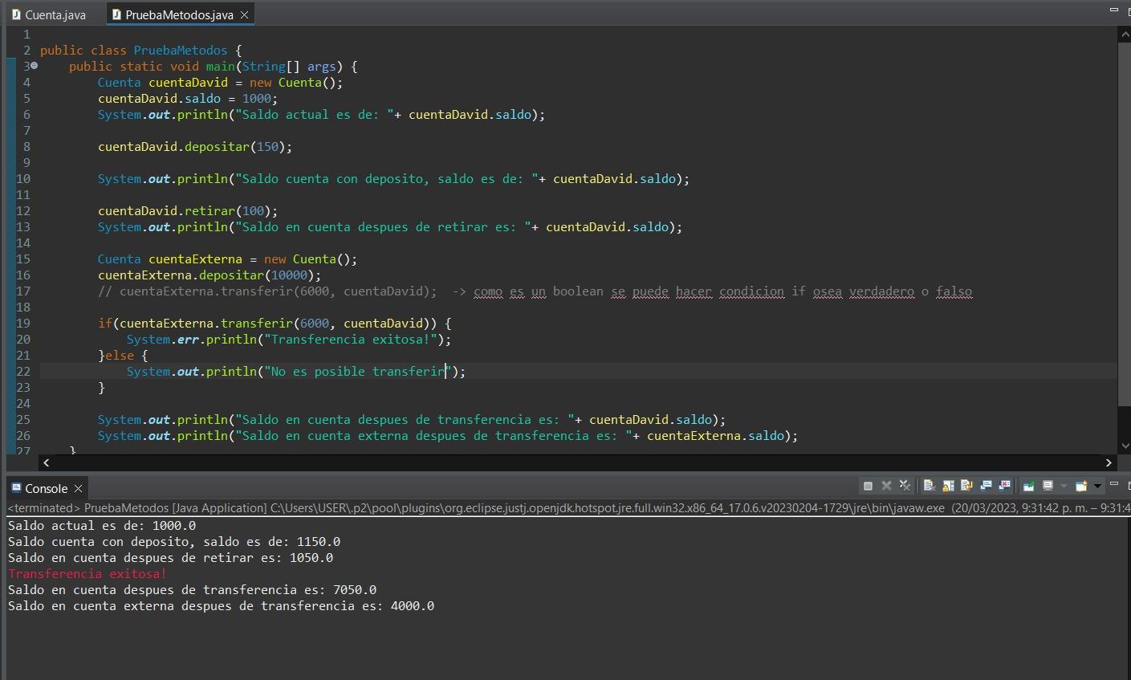The width and height of the screenshot is (1131, 680).
Task: Click the editor horizontal scrollbar left arrow
Action: tap(47, 462)
